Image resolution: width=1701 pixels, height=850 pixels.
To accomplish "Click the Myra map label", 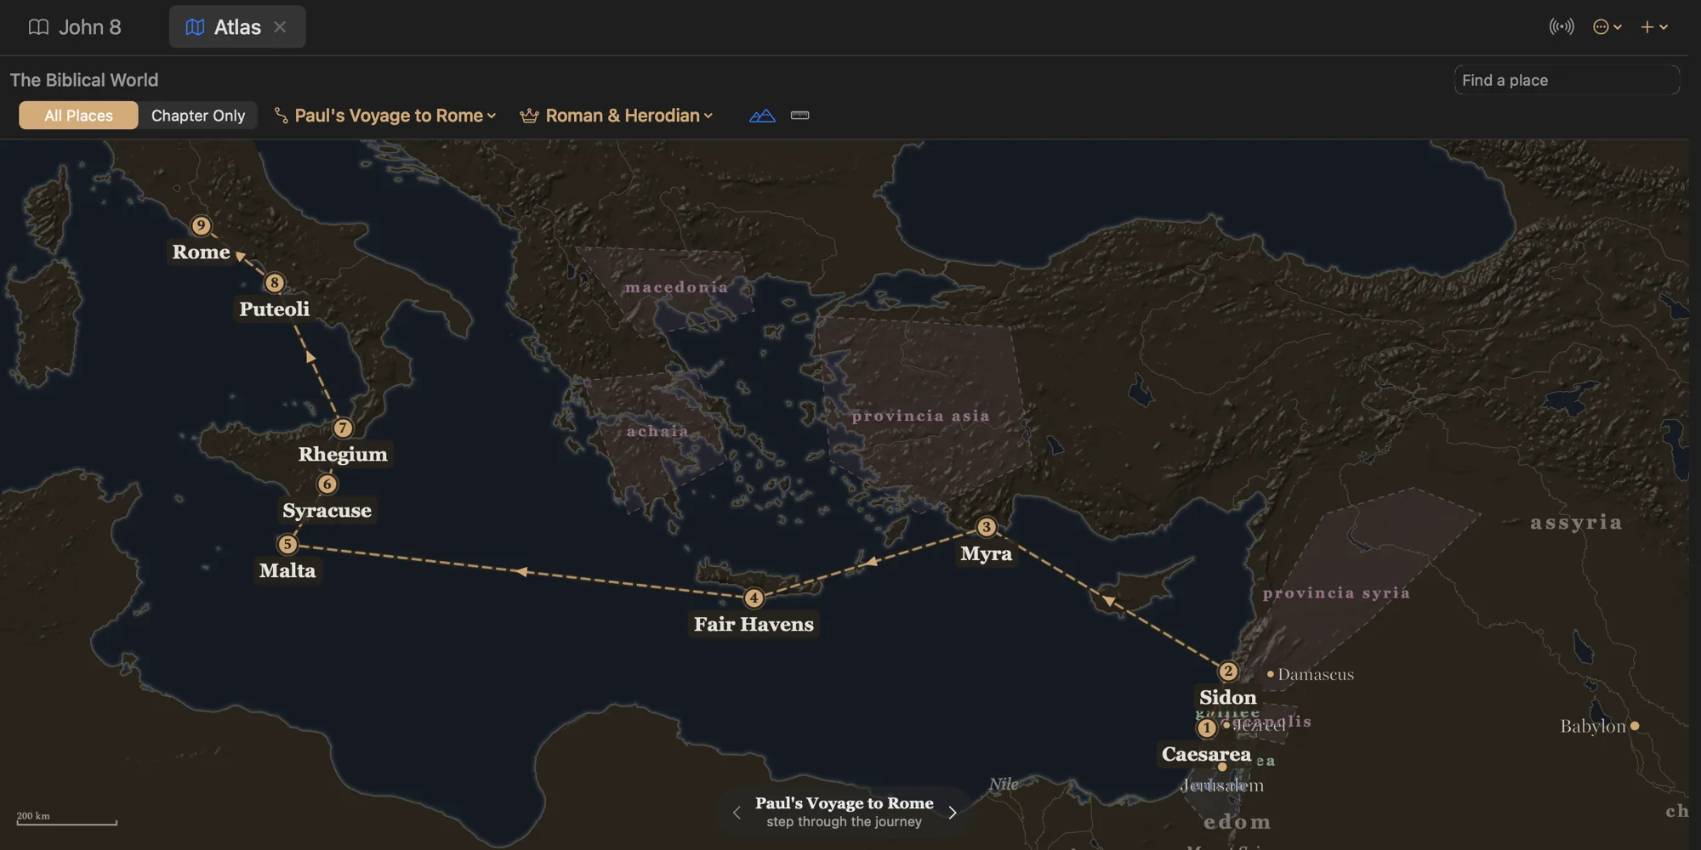I will [987, 553].
